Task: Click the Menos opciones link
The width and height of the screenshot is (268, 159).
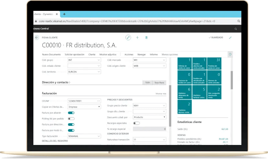Action: point(170,55)
